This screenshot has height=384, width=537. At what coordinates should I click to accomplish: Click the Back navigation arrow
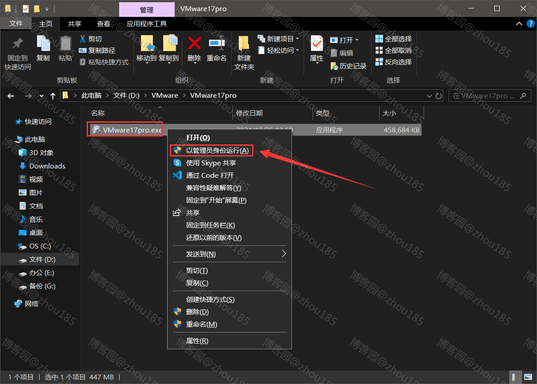11,96
